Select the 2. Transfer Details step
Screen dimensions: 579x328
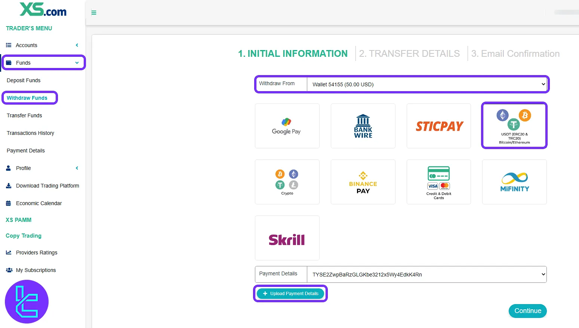[409, 54]
